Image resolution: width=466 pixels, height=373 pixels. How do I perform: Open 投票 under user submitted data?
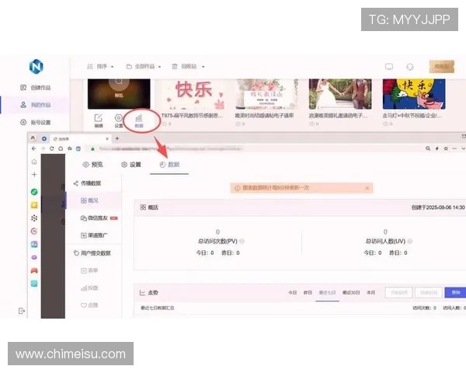click(89, 288)
